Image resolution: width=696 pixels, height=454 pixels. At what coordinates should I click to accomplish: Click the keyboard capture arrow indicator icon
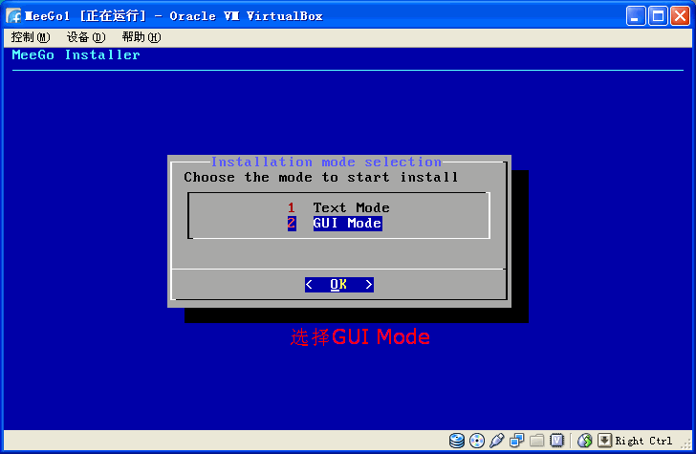pyautogui.click(x=604, y=441)
